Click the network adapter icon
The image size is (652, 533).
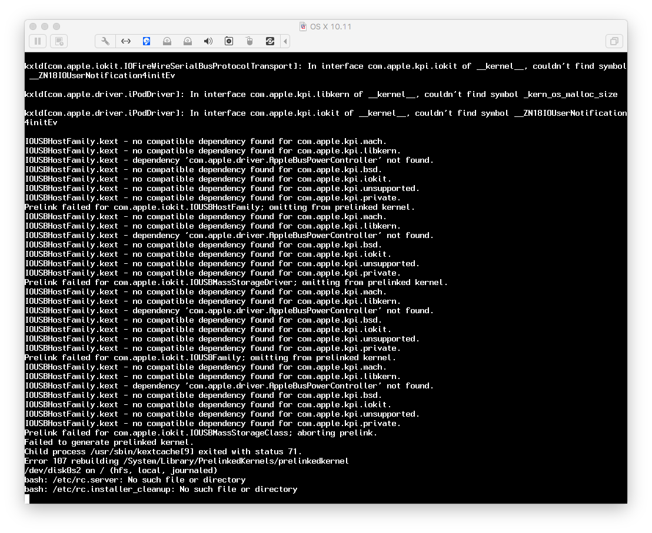126,41
